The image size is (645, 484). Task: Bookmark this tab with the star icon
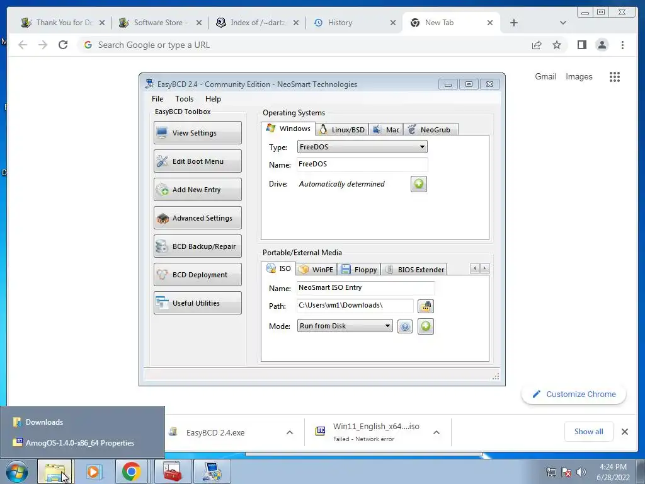(557, 45)
